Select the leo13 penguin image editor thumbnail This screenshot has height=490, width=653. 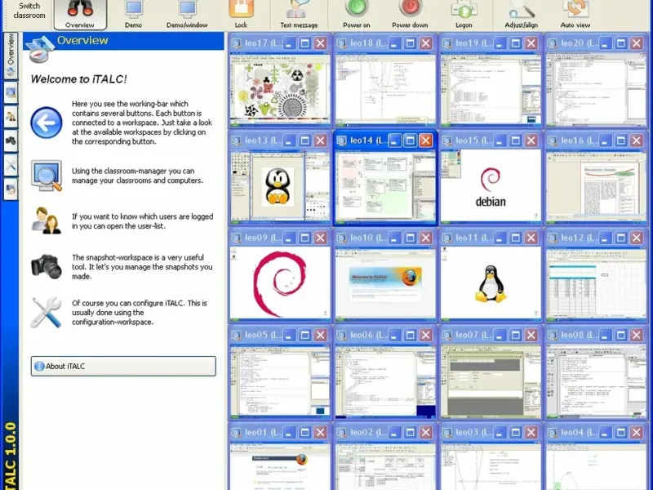(280, 186)
